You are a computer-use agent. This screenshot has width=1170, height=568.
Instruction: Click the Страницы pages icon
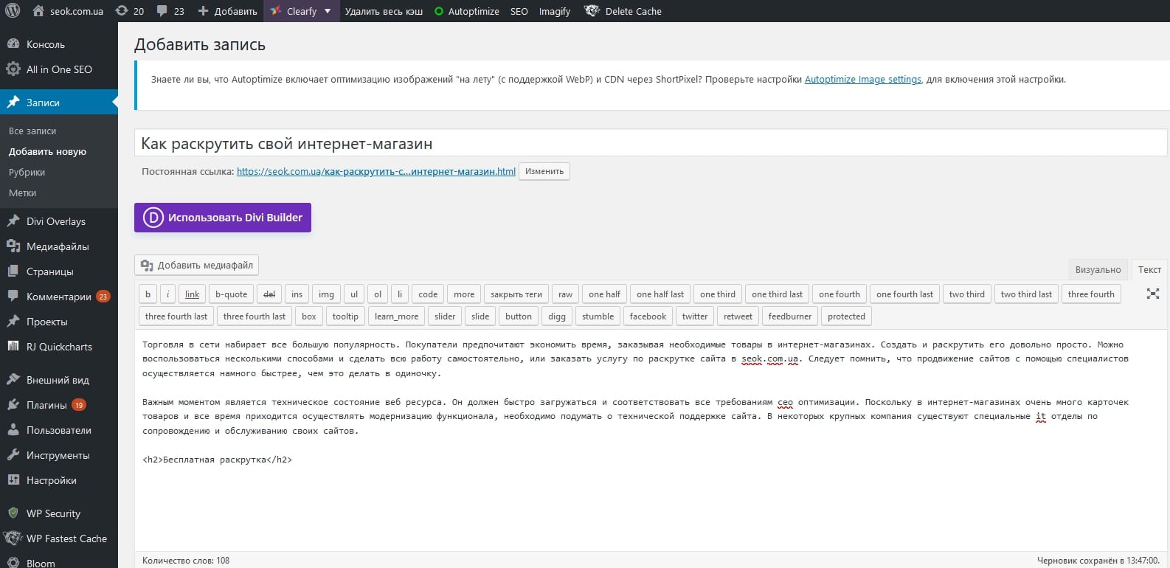[13, 271]
